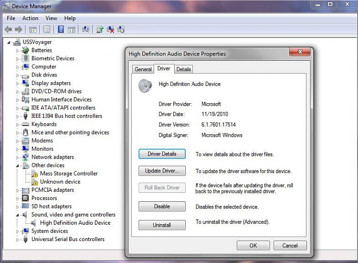Open the Properties toolbar icon
Screen dimensions: 358x263
[x=47, y=30]
